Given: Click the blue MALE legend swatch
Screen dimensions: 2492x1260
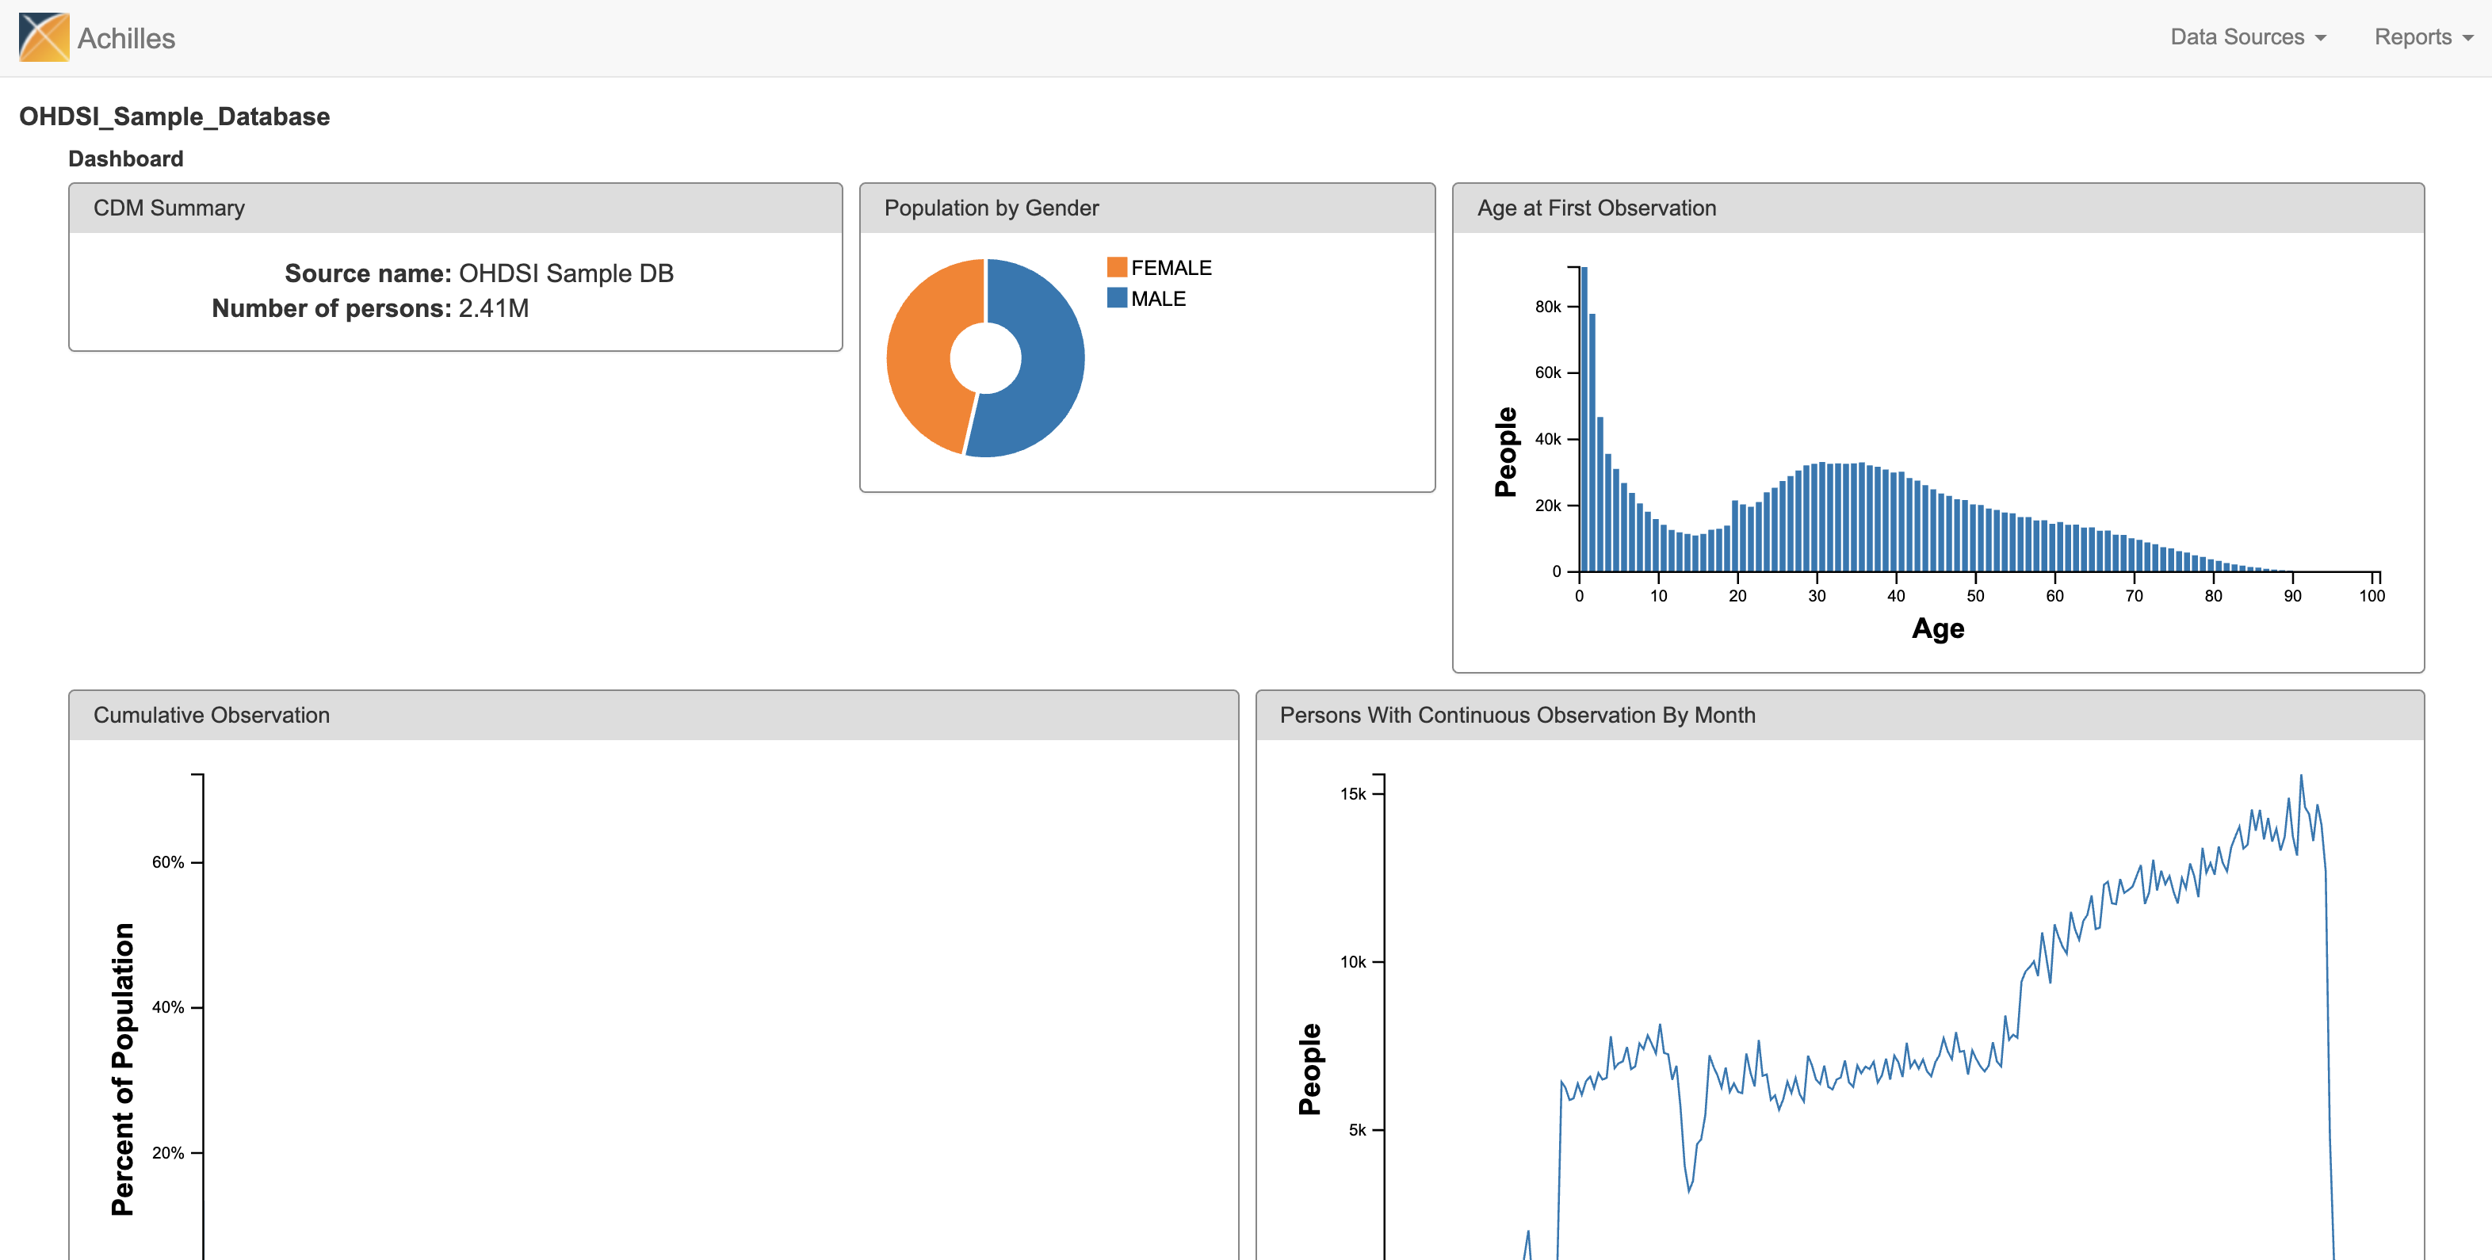Looking at the screenshot, I should pos(1116,298).
